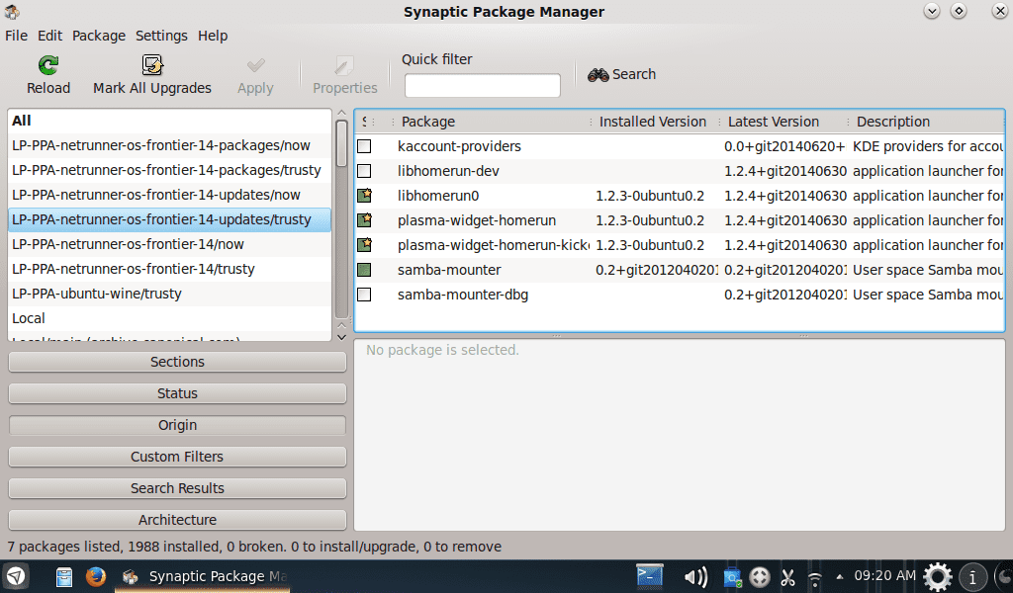Toggle plasma-widget-homerun-kicker status box
The height and width of the screenshot is (593, 1013).
364,245
